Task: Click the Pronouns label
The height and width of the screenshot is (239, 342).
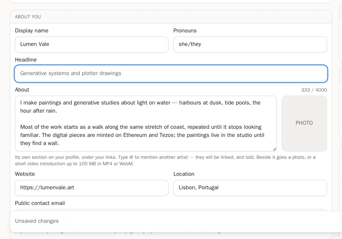Action: (185, 31)
